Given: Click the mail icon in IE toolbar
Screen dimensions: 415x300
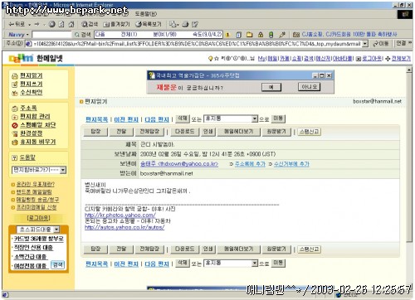Looking at the screenshot, I should (173, 24).
